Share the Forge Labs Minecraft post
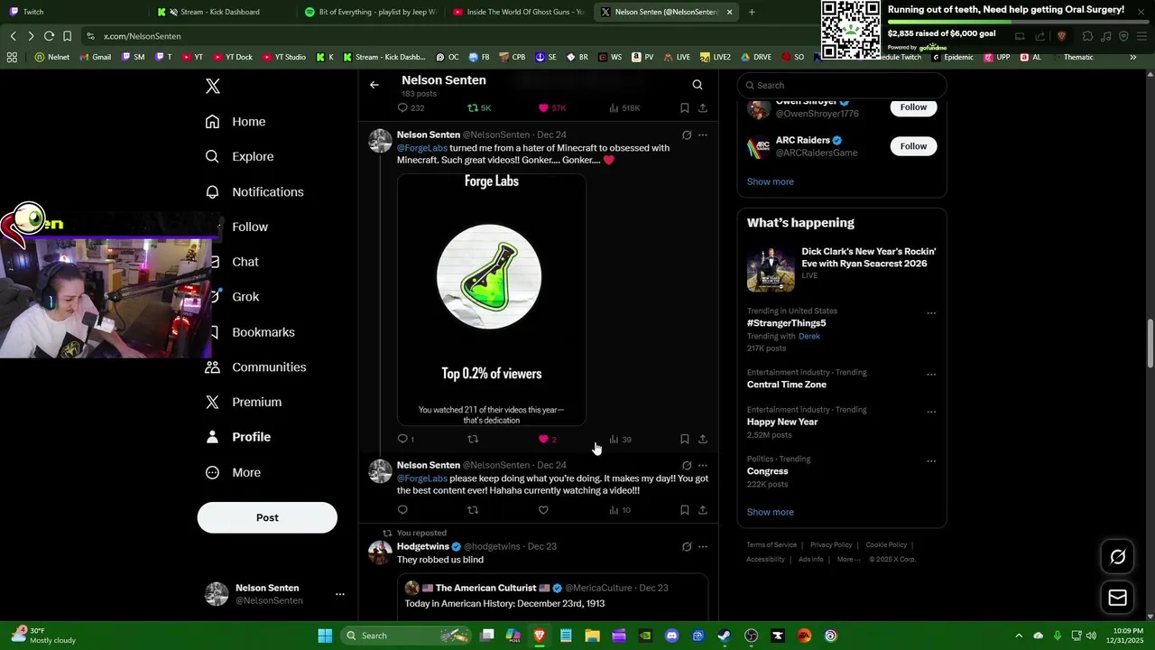1155x650 pixels. click(703, 439)
